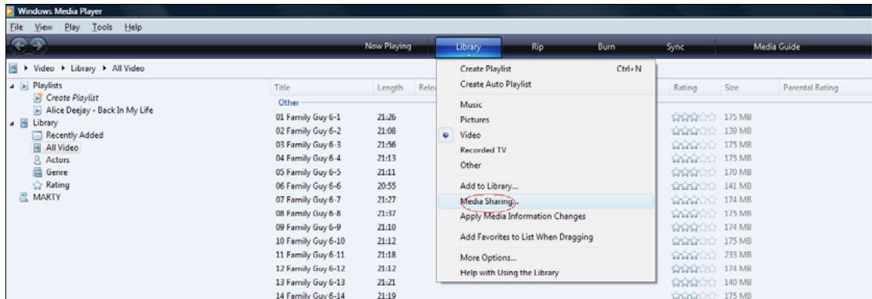Open the Help menu
Screen dimensions: 872x299
click(133, 27)
